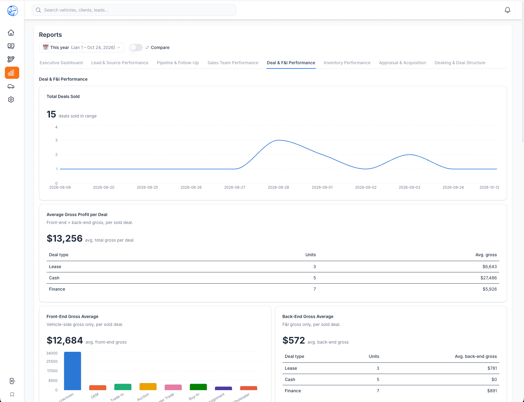Click the dark green Buy-In bar

[x=198, y=387]
